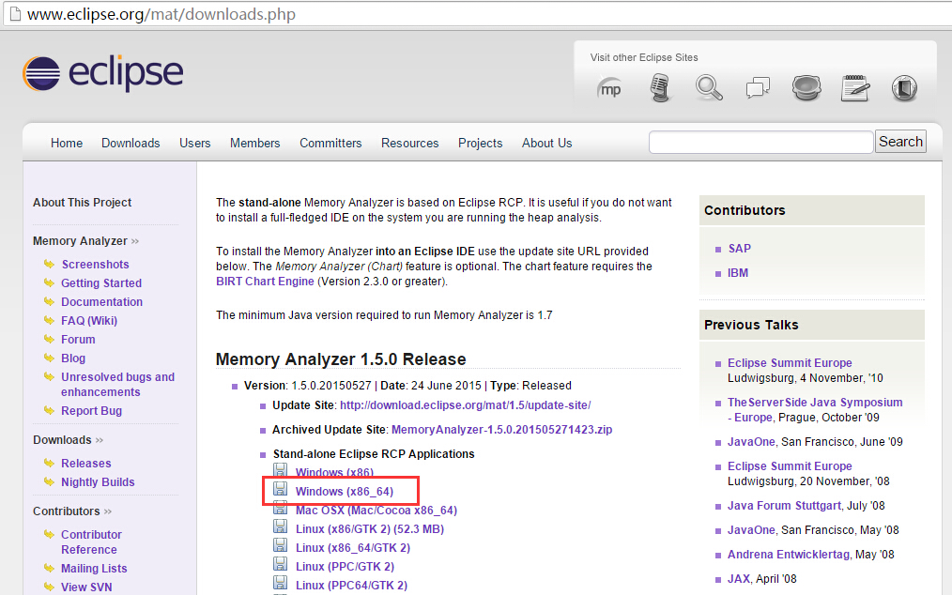
Task: Open the Forum sidebar link
Action: [78, 340]
